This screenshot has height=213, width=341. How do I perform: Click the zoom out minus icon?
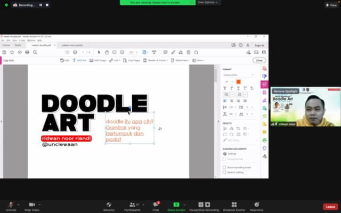click(115, 52)
